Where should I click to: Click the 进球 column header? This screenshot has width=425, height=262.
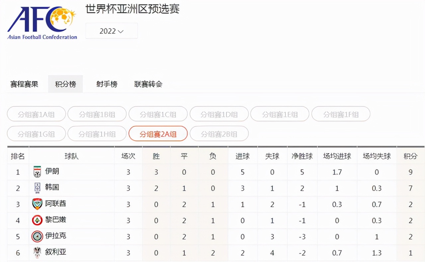coord(243,156)
